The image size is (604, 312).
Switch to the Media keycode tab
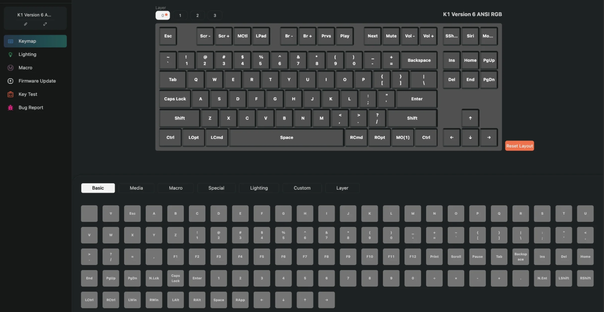[x=136, y=188]
